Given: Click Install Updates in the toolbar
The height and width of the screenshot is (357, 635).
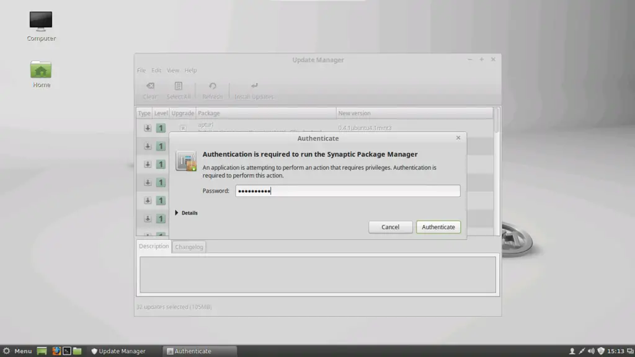Looking at the screenshot, I should [x=254, y=90].
